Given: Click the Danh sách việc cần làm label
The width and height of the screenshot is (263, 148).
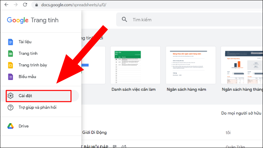Looking at the screenshot, I should click(x=133, y=89).
